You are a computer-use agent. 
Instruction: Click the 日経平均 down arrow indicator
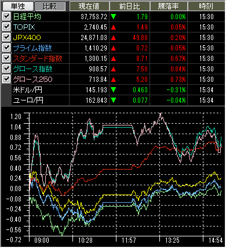(x=114, y=17)
